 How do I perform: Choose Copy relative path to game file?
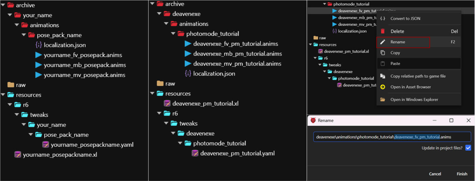coord(418,76)
